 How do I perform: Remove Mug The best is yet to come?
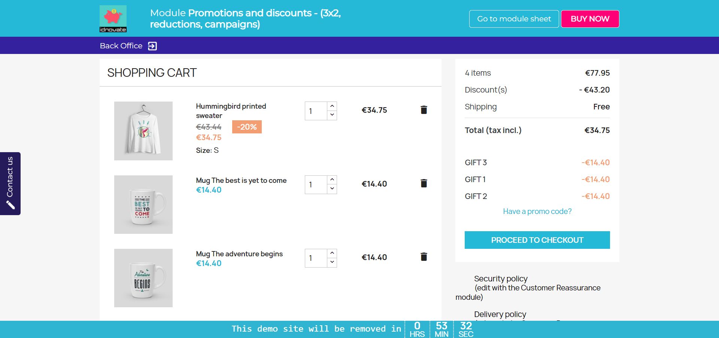point(424,183)
